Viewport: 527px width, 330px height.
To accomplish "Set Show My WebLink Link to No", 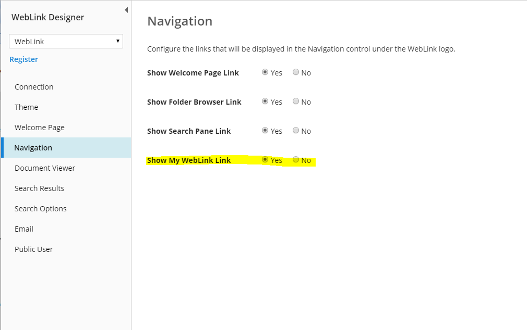I will [296, 160].
